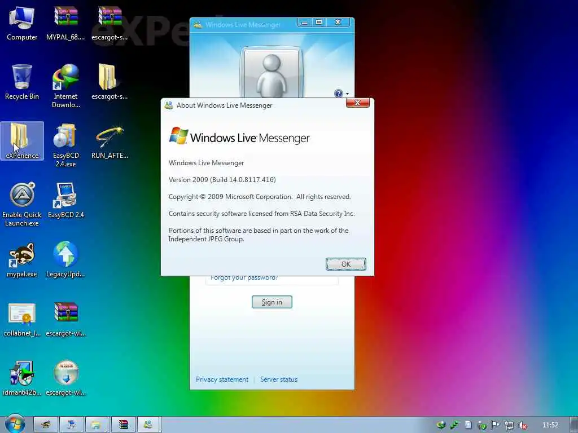Select the RUN_AFTE... desktop icon
The width and height of the screenshot is (578, 433).
[110, 142]
